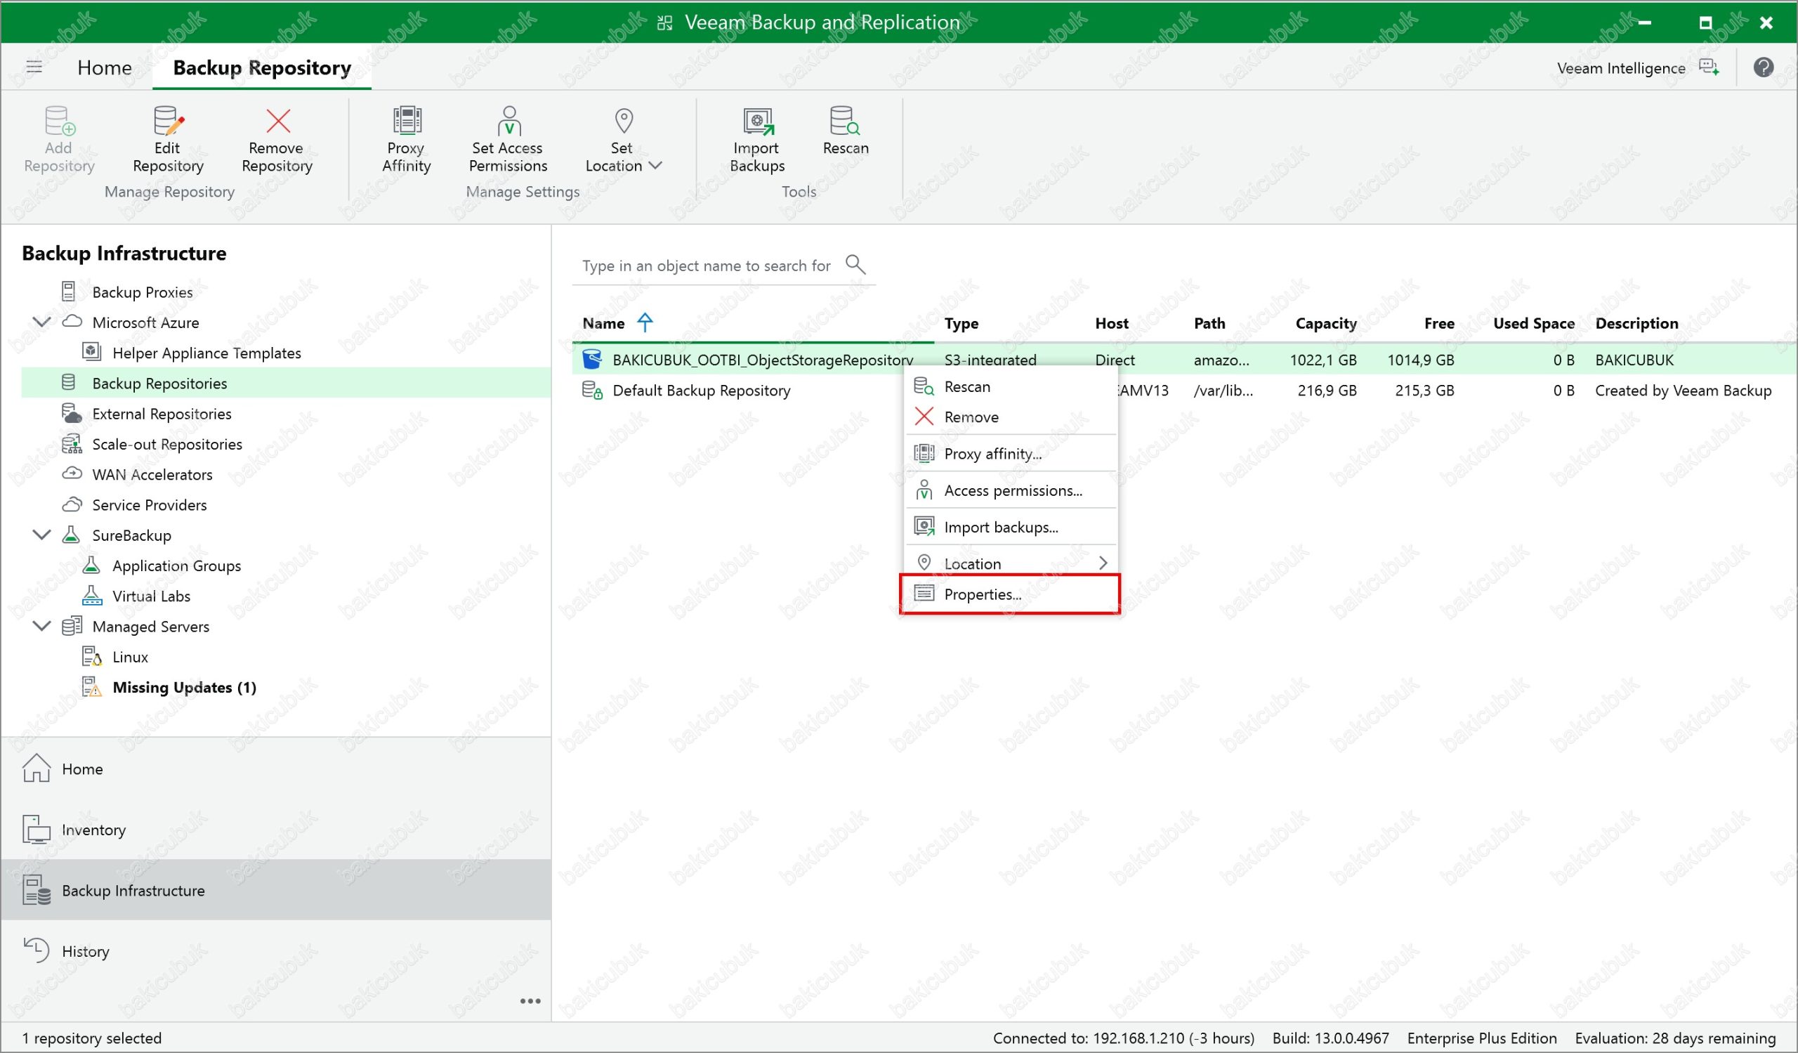Open Set Location dropdown in ribbon
Screen dimensions: 1798x1053
click(624, 140)
